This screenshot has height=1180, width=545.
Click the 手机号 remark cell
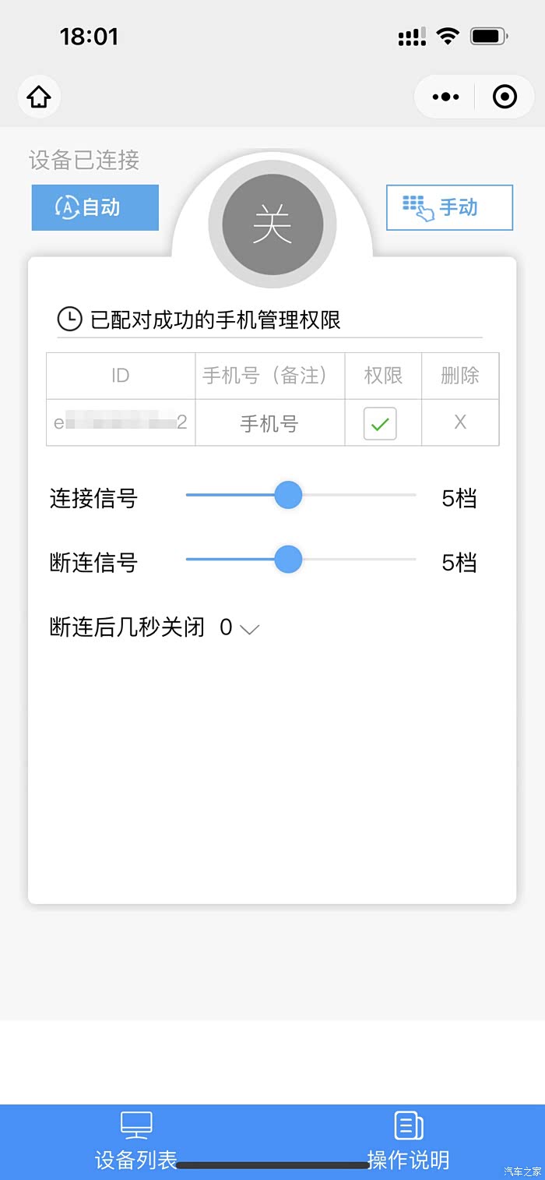[x=269, y=423]
